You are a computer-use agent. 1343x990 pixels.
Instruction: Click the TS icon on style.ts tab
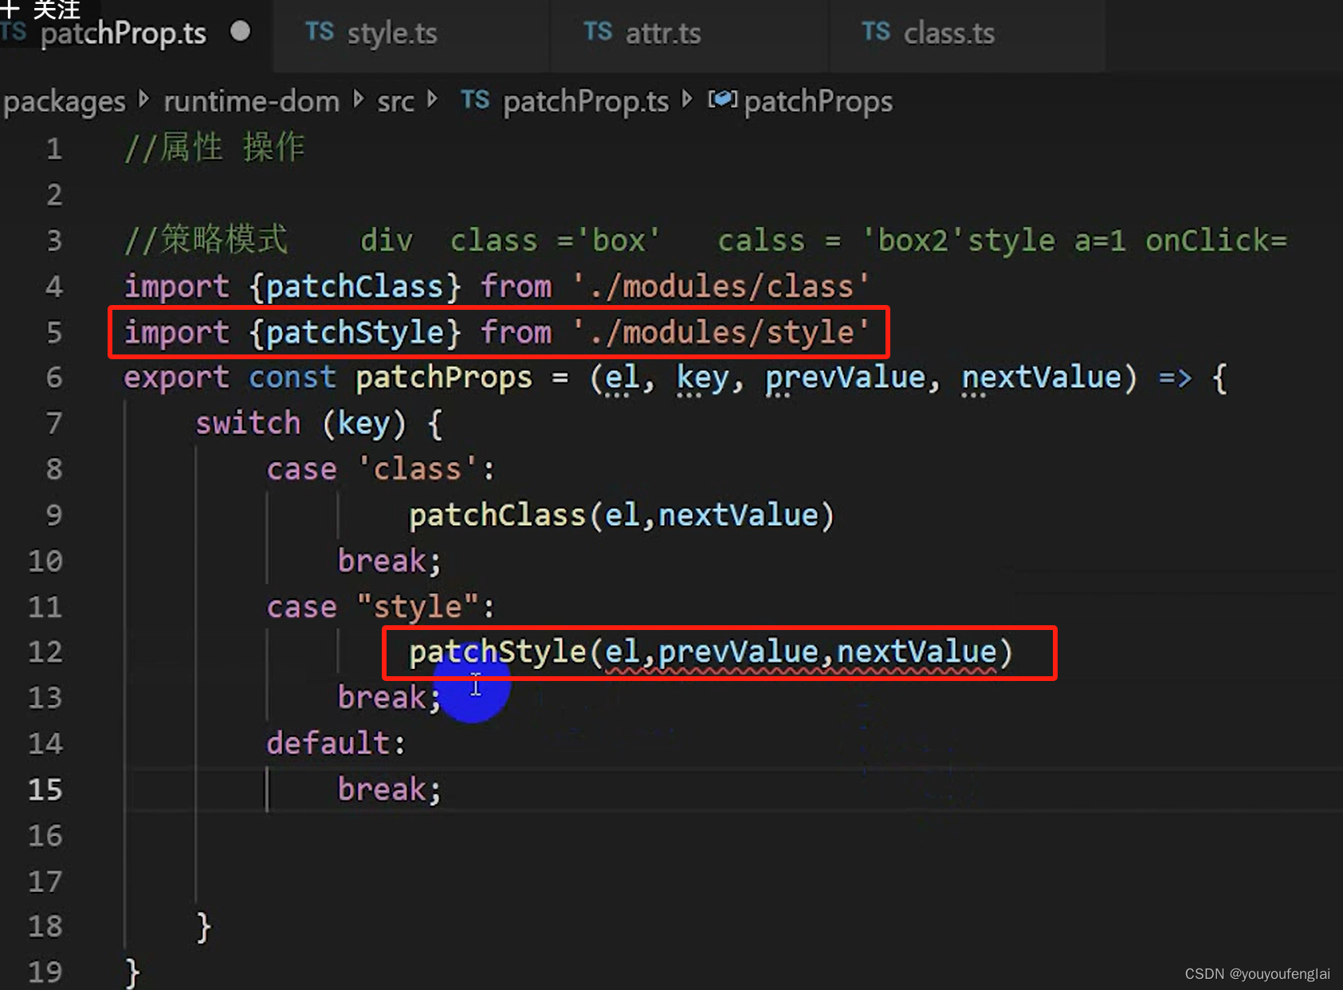(320, 32)
